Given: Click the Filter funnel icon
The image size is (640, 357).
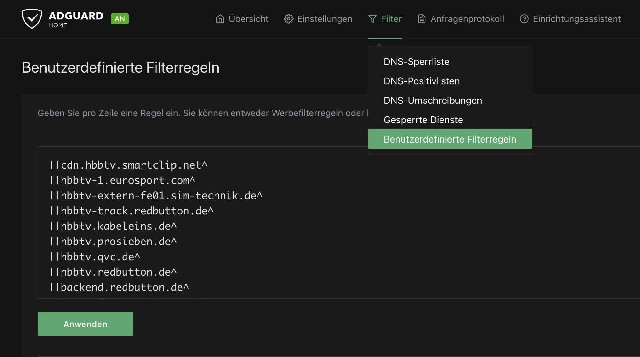Looking at the screenshot, I should (373, 19).
